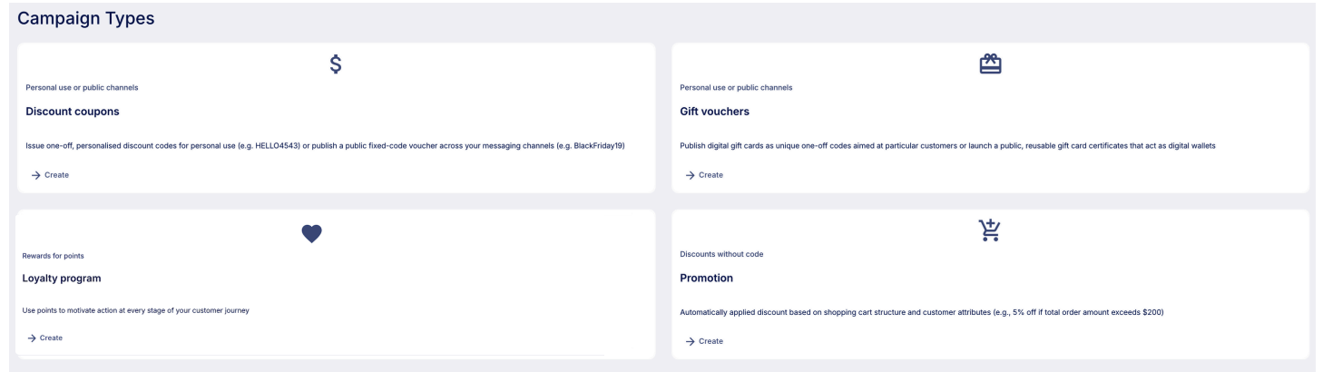Select the Loyalty program heading
Screen dimensions: 1323x372
[62, 279]
